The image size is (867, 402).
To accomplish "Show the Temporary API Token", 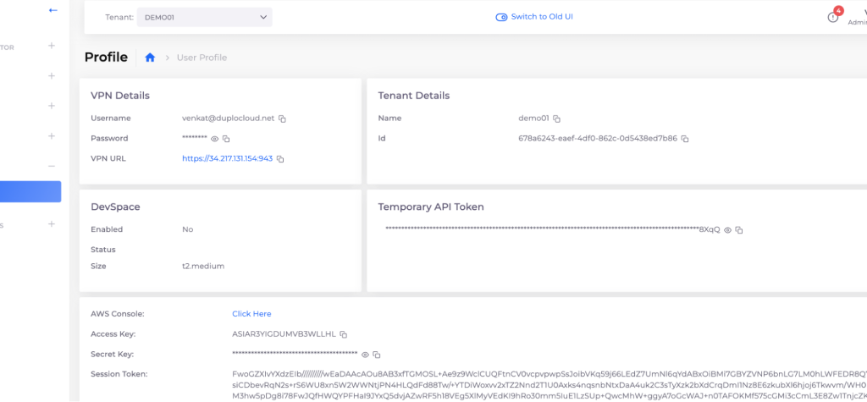I will 727,230.
